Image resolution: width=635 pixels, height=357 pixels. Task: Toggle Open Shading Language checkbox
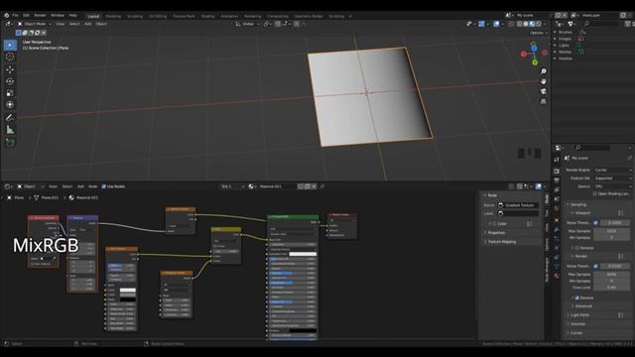[594, 194]
